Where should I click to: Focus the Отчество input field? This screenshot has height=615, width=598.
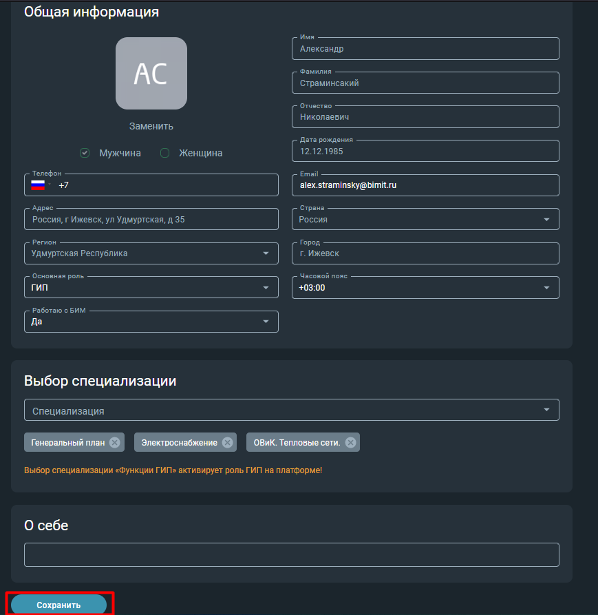pos(425,117)
